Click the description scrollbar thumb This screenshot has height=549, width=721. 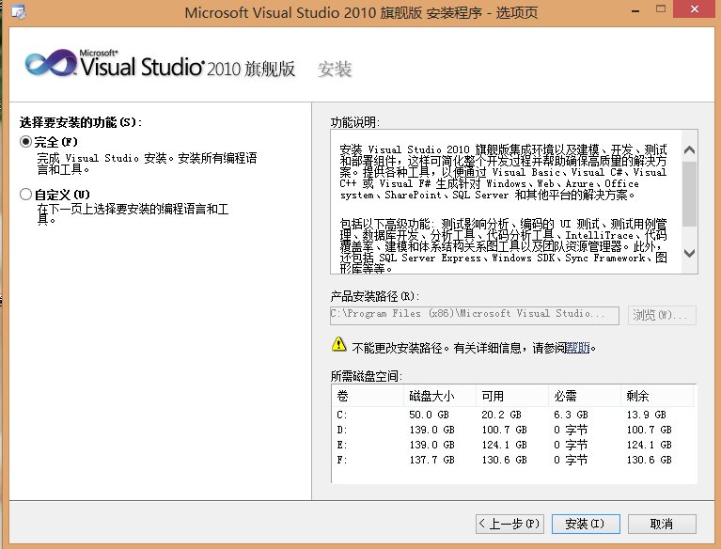pos(689,194)
